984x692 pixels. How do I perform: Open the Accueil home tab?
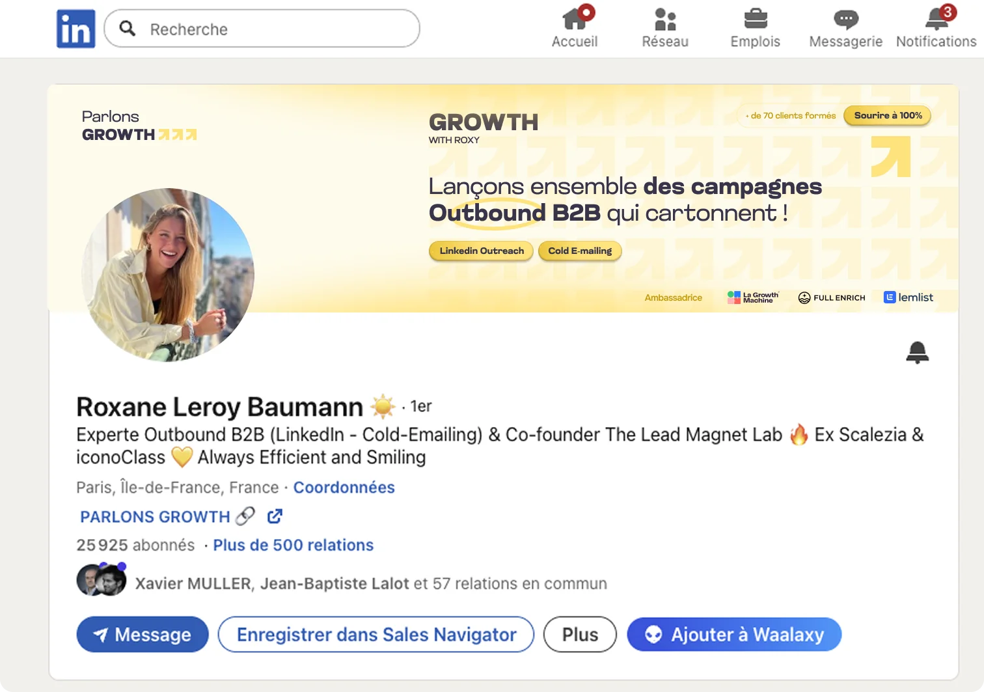(575, 27)
